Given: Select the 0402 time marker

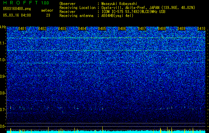Looking at the screenshot, I should 42,29.
